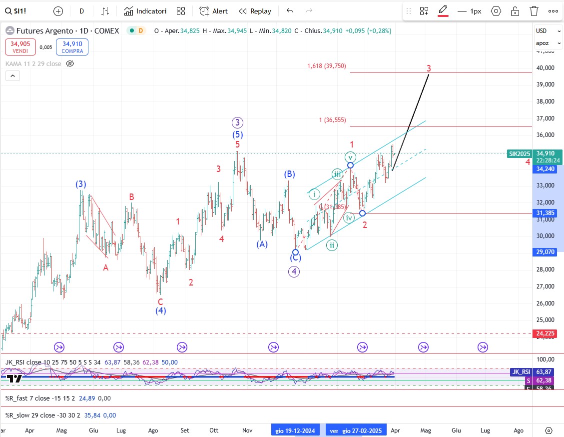564x437 pixels.
Task: Click the 31,385 red price axis label
Action: click(x=545, y=213)
